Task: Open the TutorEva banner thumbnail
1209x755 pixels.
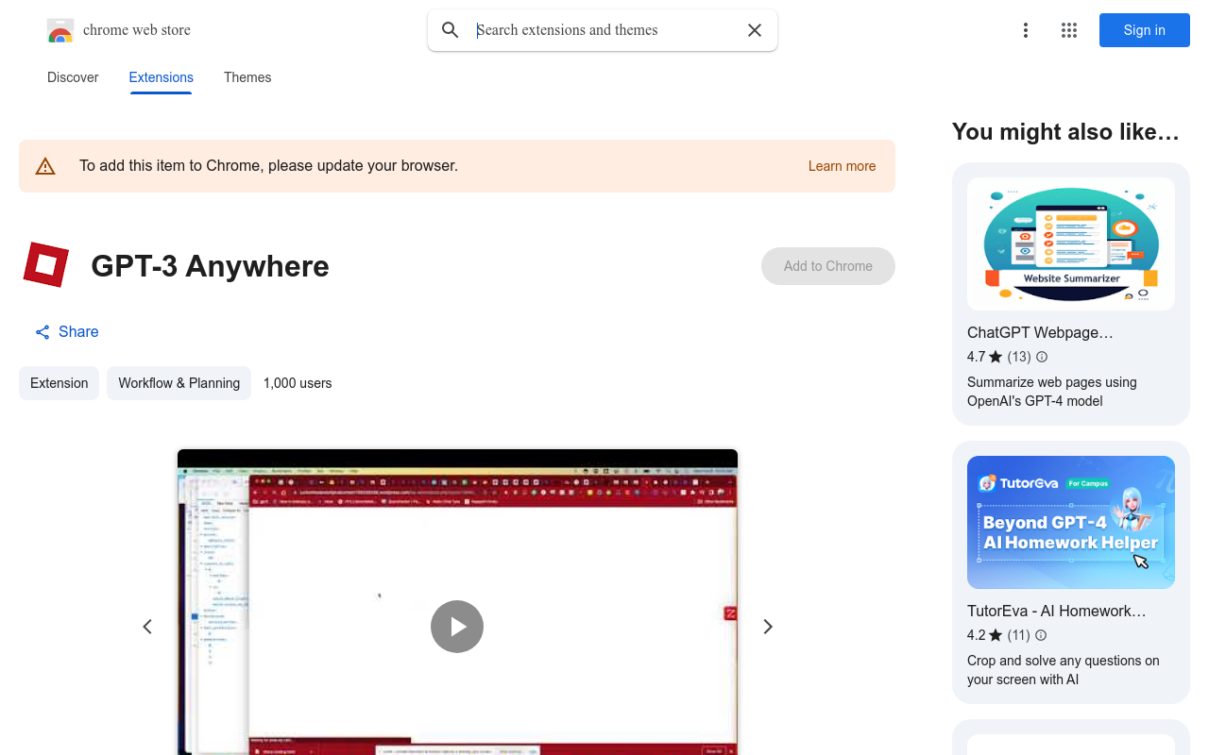Action: pyautogui.click(x=1071, y=523)
